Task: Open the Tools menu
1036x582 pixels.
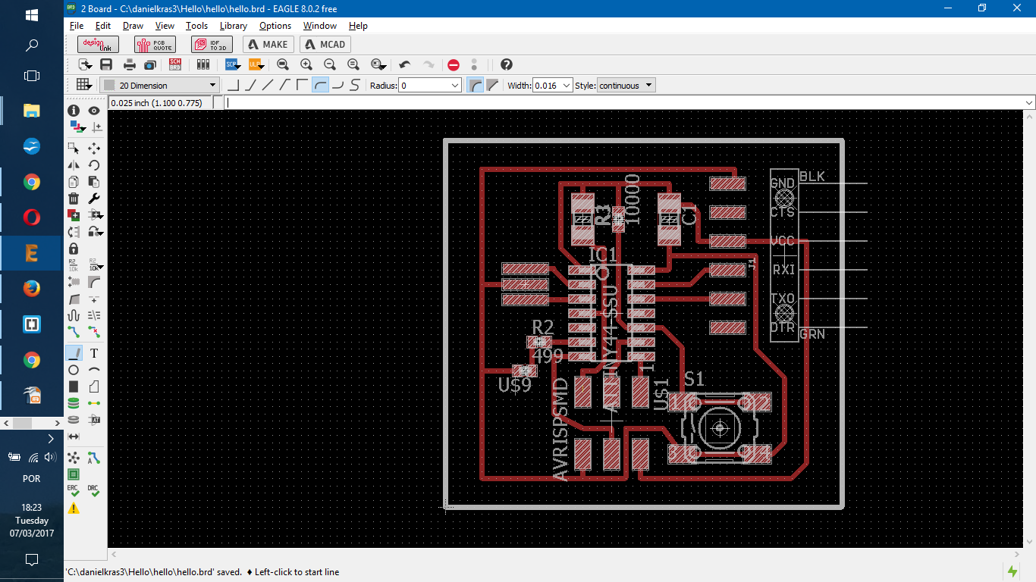Action: tap(196, 26)
